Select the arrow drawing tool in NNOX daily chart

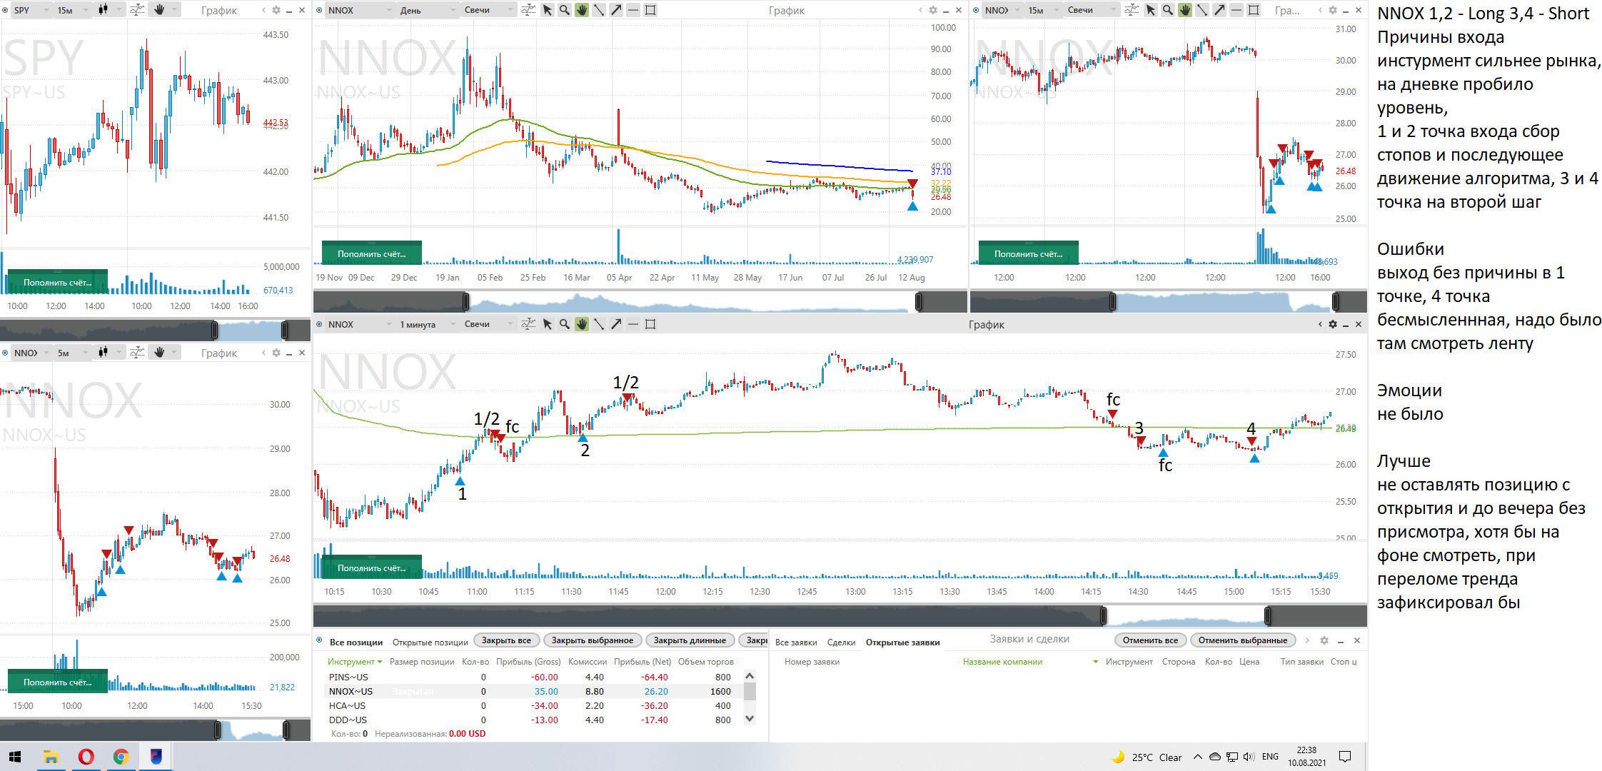(616, 10)
